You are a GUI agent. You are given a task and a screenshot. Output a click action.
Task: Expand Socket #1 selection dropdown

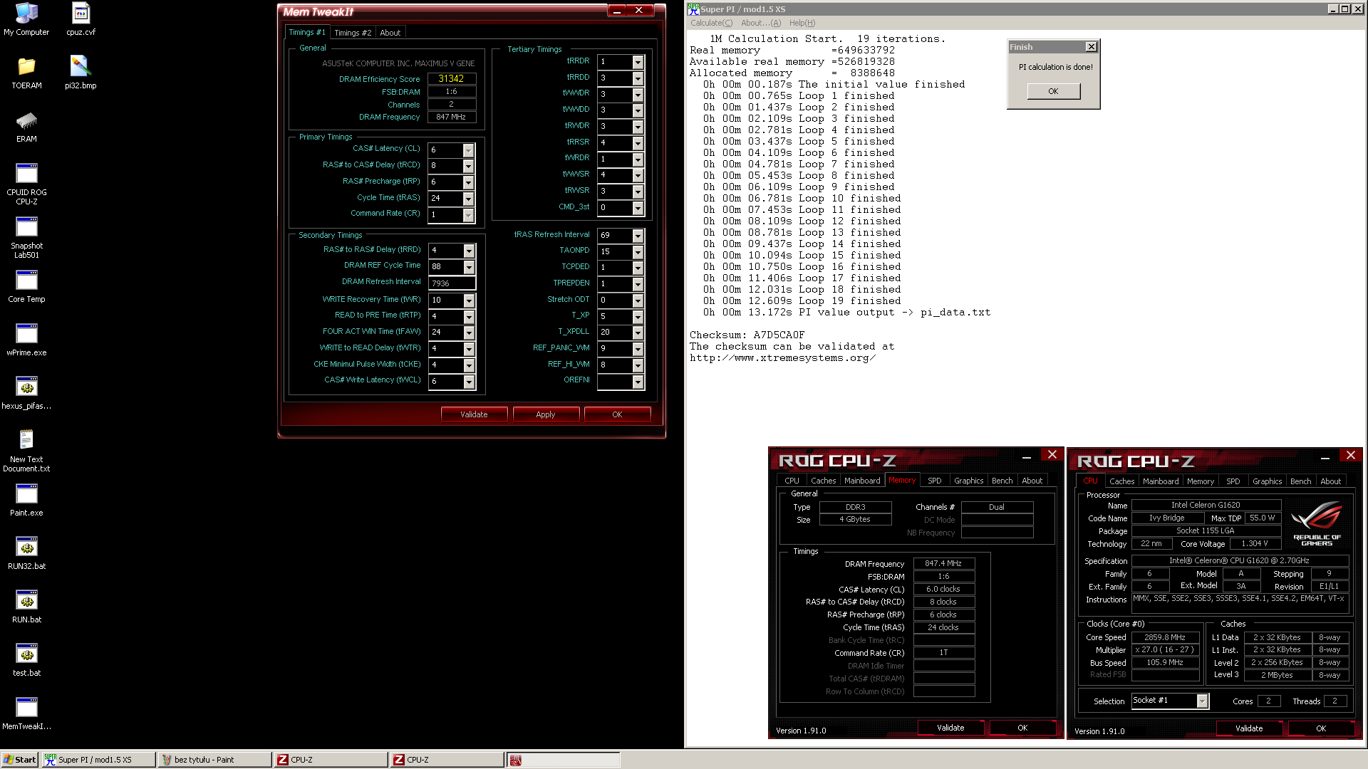tap(1202, 701)
